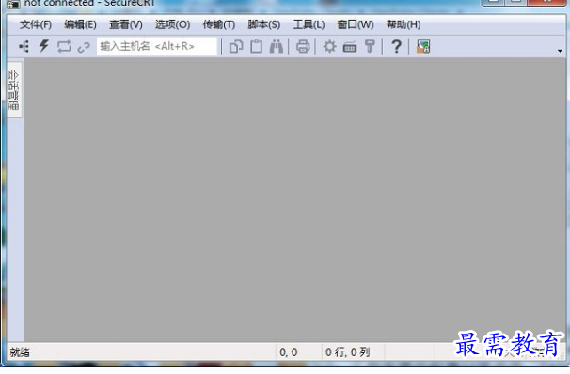Click the 输入主机名 host input field
This screenshot has width=570, height=374.
pos(157,46)
